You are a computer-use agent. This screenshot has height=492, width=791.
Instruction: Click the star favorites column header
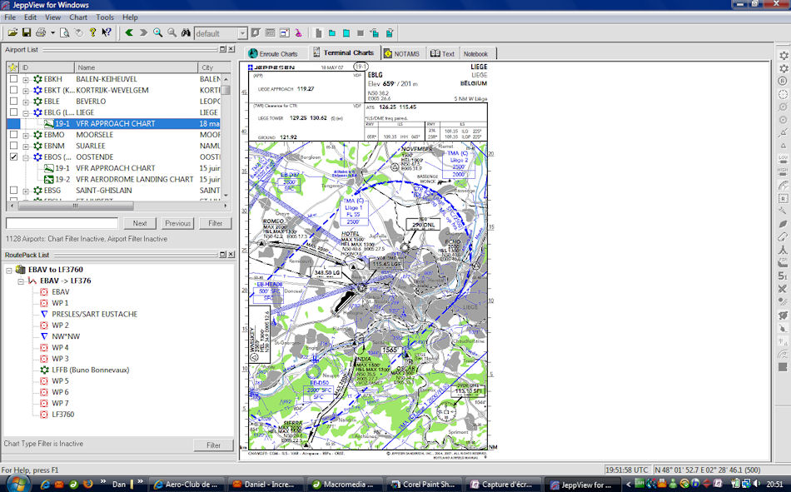click(x=12, y=67)
